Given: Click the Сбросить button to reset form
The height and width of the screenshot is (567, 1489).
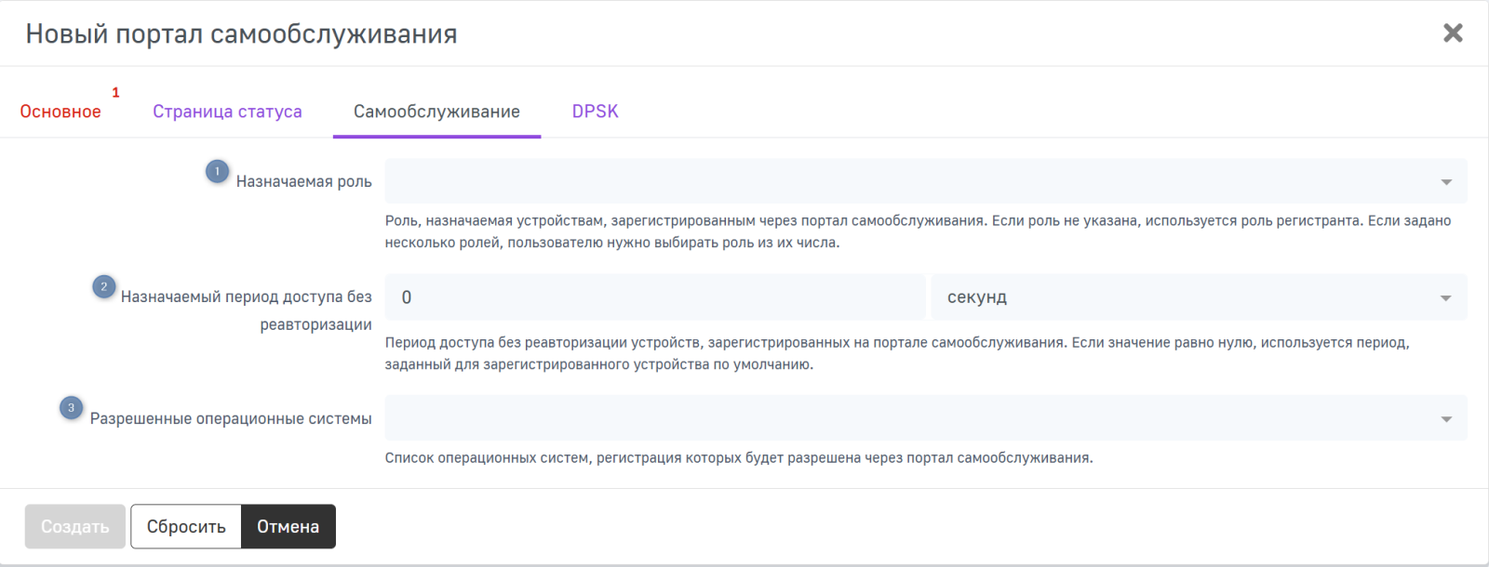Looking at the screenshot, I should click(x=186, y=527).
